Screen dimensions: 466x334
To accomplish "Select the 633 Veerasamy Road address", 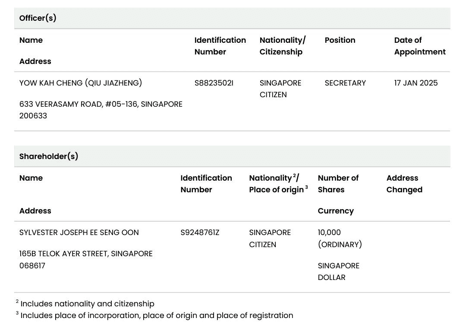I will (x=101, y=110).
